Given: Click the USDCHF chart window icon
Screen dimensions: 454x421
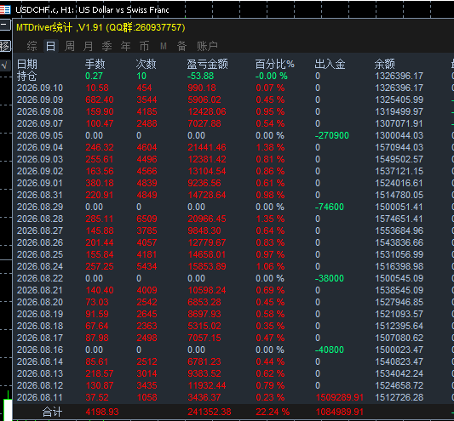Looking at the screenshot, I should click(5, 10).
